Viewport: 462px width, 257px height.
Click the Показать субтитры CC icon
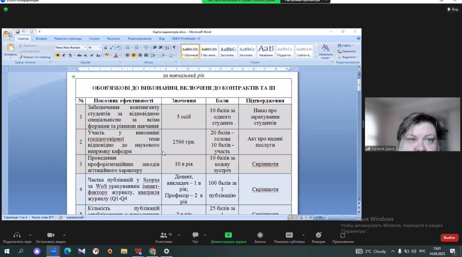pos(290,235)
